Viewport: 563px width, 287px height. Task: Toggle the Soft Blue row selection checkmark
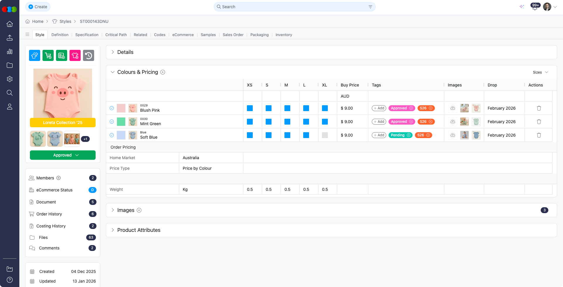point(112,135)
